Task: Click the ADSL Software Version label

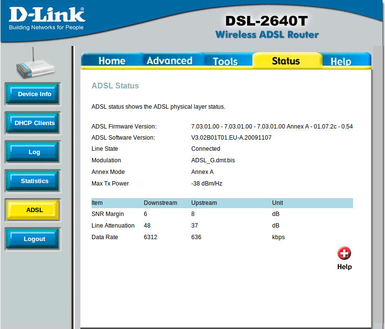Action: [123, 138]
